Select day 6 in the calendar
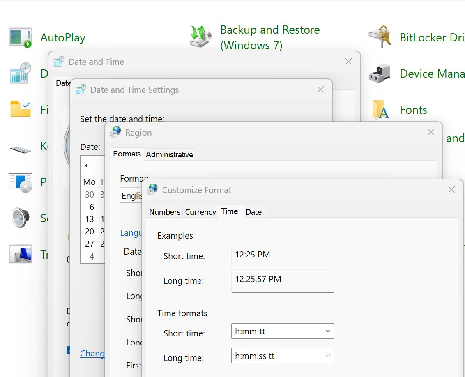 point(92,207)
